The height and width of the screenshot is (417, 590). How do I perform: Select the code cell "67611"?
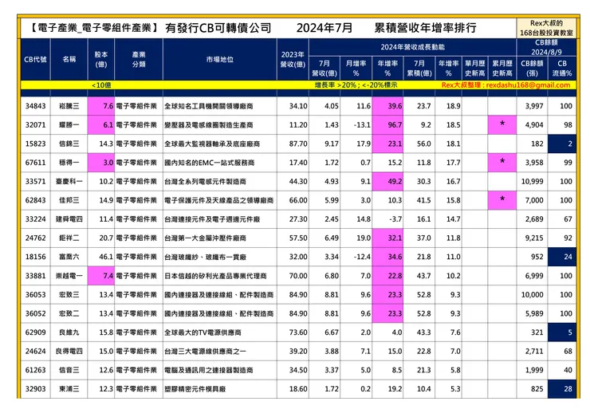[x=35, y=163]
